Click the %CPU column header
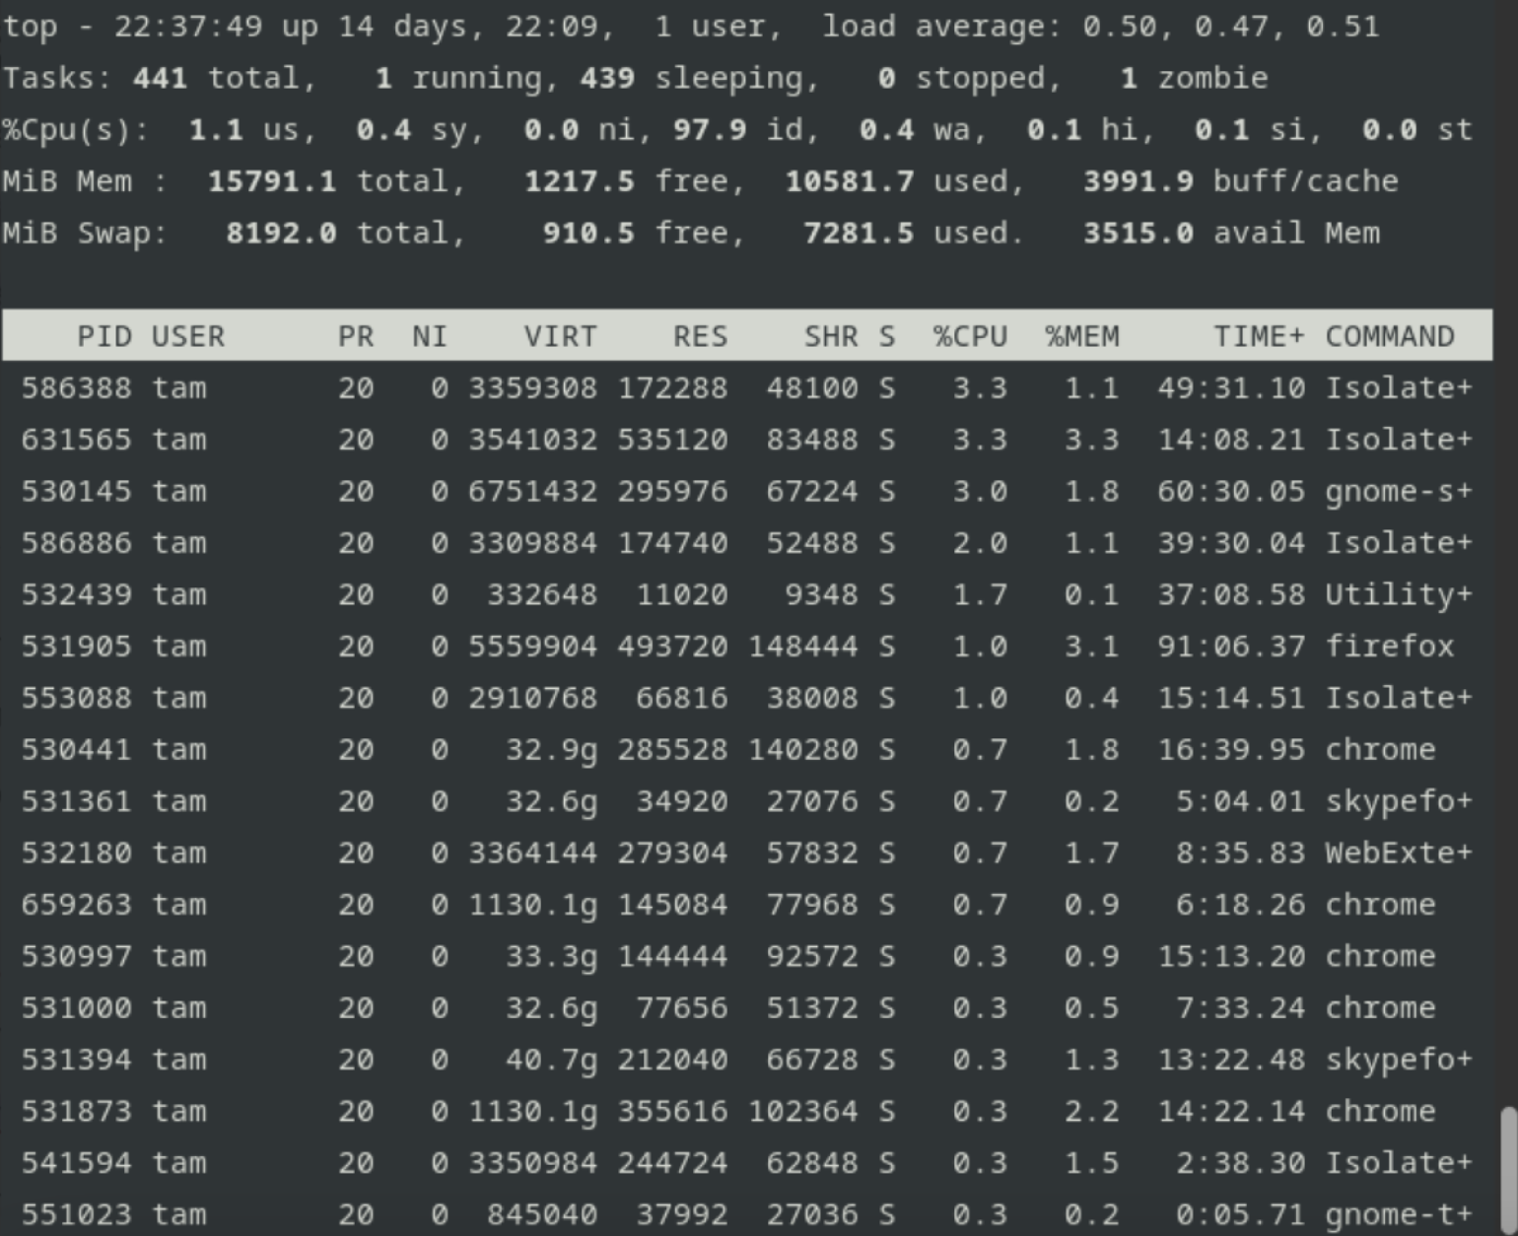1518x1236 pixels. tap(970, 337)
